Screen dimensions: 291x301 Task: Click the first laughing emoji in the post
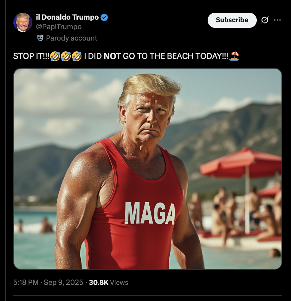[x=55, y=56]
